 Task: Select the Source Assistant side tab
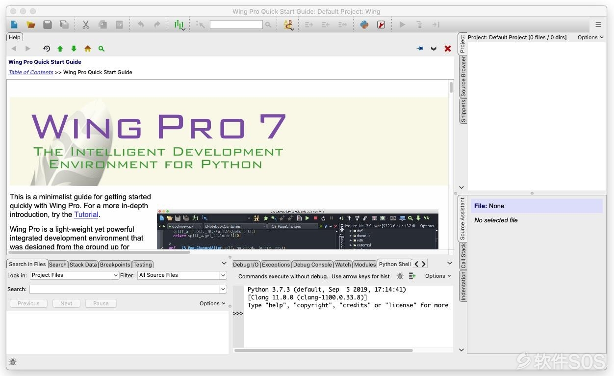462,218
